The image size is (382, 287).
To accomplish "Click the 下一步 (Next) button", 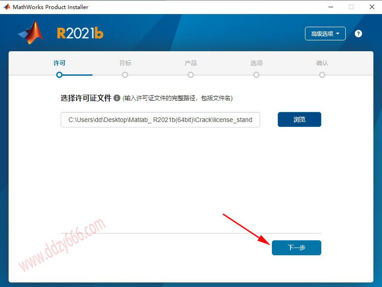I will click(x=296, y=248).
